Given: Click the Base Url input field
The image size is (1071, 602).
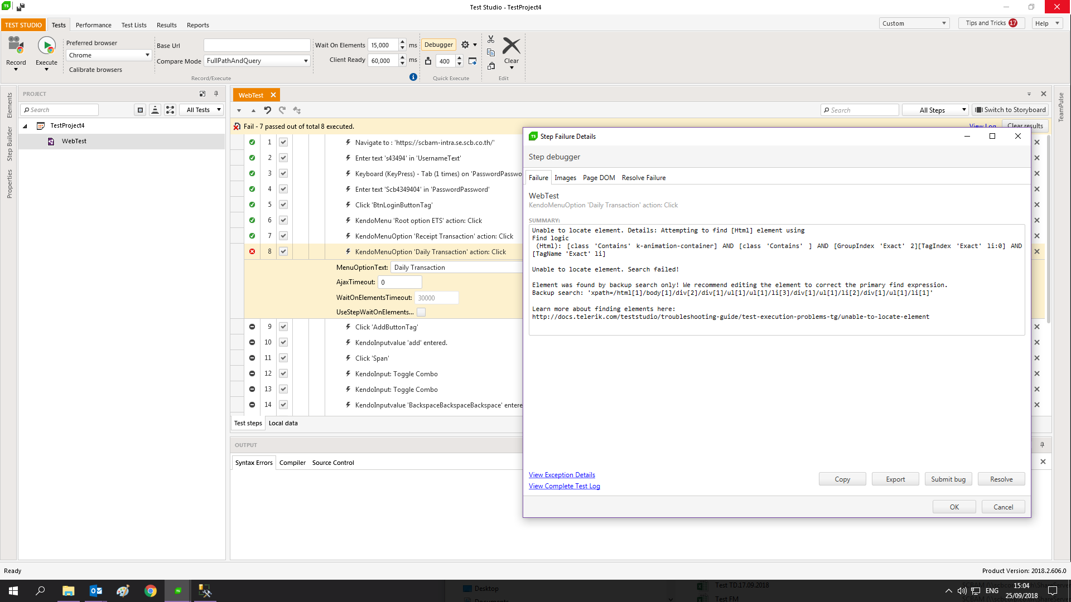Looking at the screenshot, I should tap(257, 45).
